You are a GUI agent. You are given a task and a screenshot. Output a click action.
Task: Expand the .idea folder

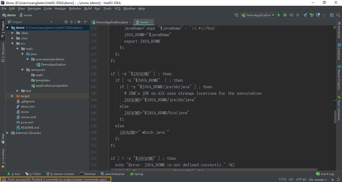pyautogui.click(x=13, y=33)
